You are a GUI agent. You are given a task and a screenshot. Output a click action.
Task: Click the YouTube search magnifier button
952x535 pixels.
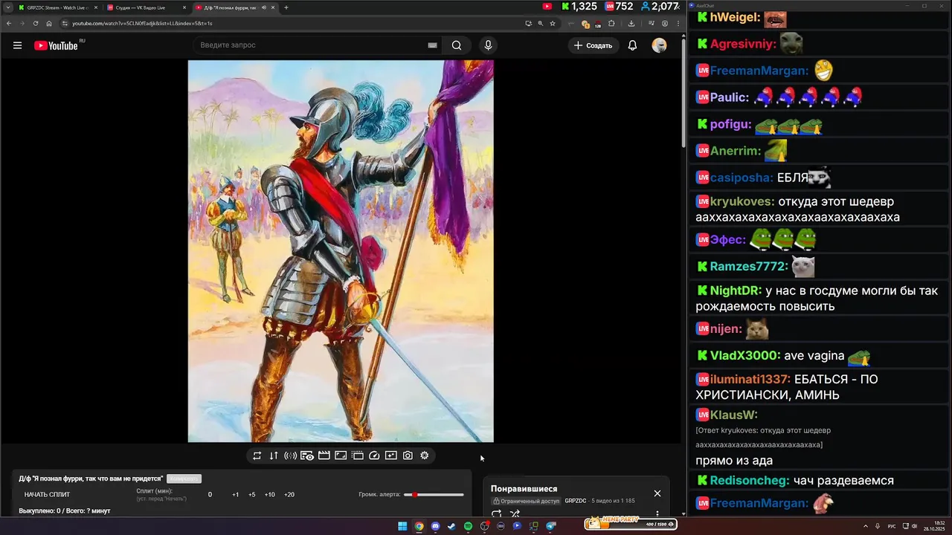pyautogui.click(x=457, y=45)
